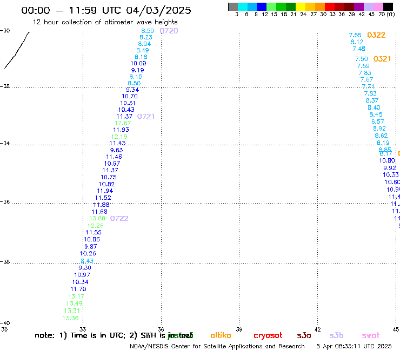The image size is (400, 351).
Task: Select the wave height reading 8.23
Action: (146, 37)
